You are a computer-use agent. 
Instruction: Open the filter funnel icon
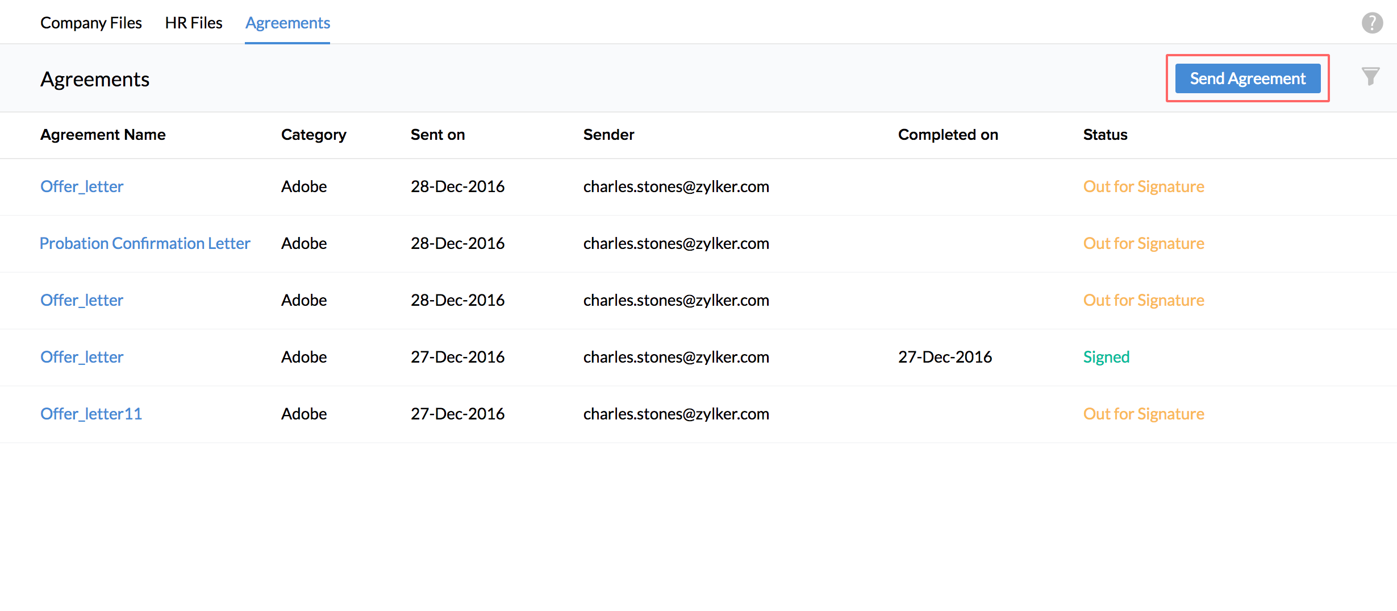[x=1370, y=76]
